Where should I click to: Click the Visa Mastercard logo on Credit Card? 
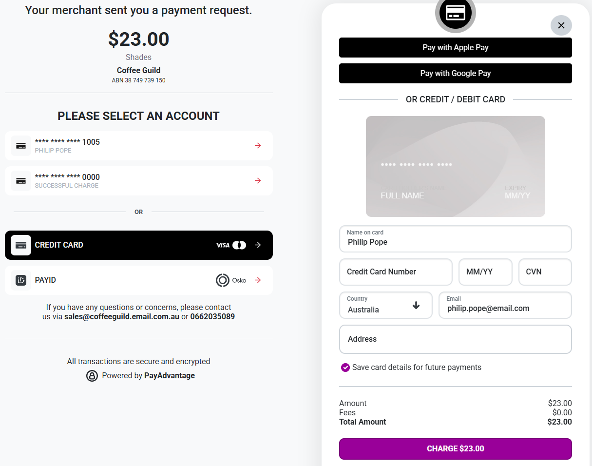coord(231,245)
